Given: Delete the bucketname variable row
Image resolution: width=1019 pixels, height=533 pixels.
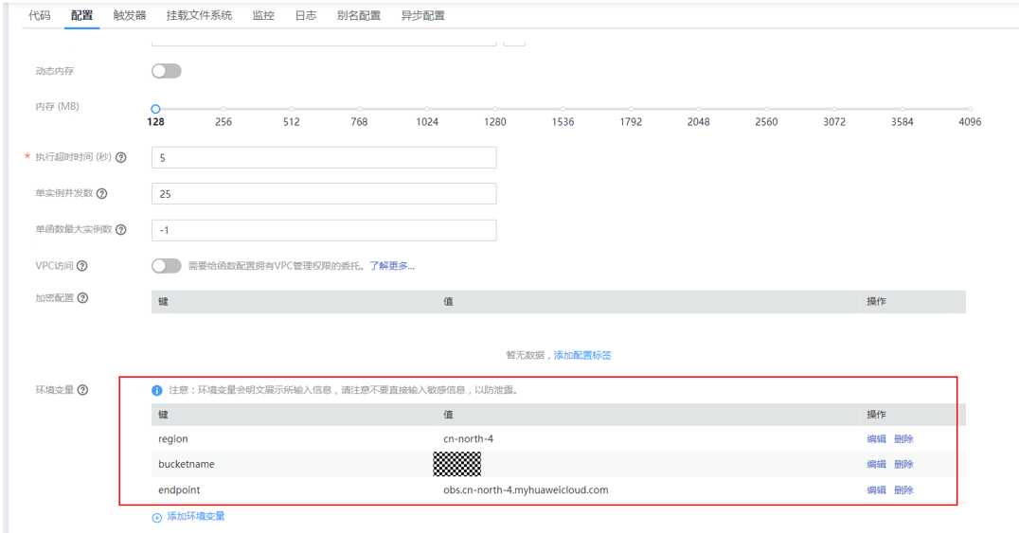Looking at the screenshot, I should click(903, 464).
